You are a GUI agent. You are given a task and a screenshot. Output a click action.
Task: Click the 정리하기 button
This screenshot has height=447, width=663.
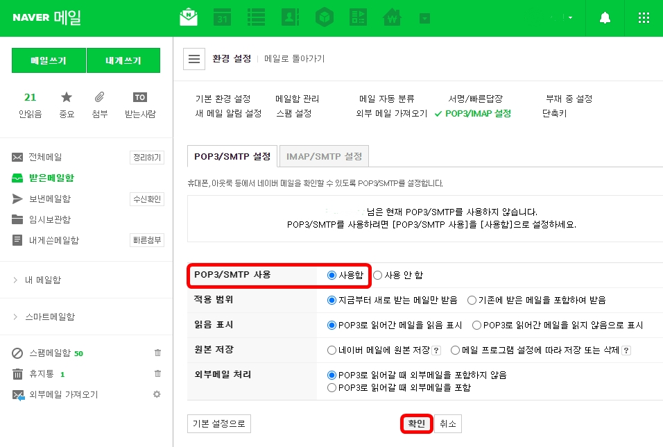(147, 158)
